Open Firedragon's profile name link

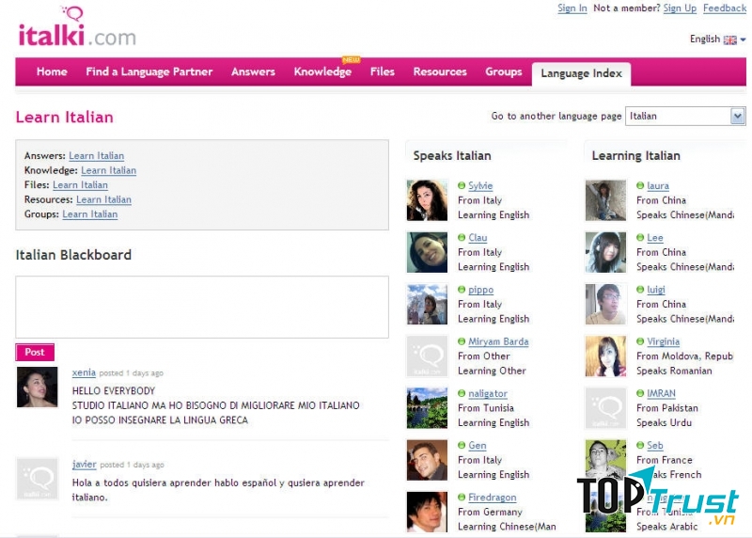click(x=493, y=498)
